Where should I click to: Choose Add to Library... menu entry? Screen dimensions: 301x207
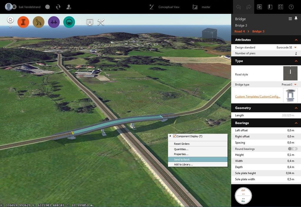point(198,164)
